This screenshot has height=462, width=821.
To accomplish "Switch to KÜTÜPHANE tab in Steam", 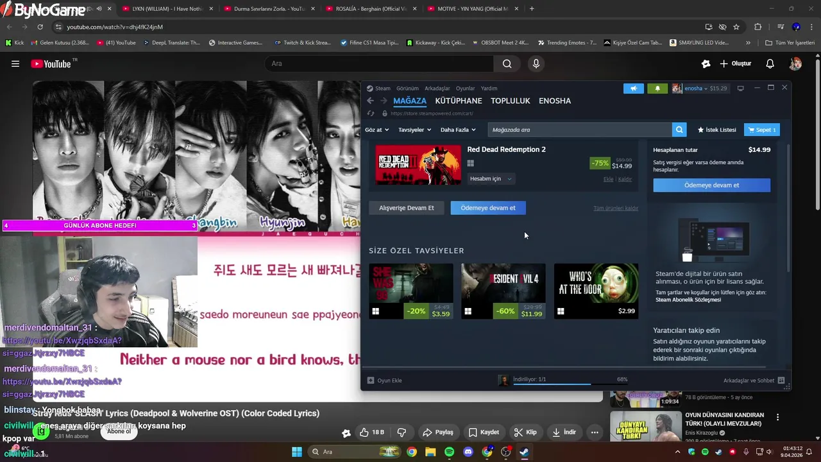I will [459, 101].
